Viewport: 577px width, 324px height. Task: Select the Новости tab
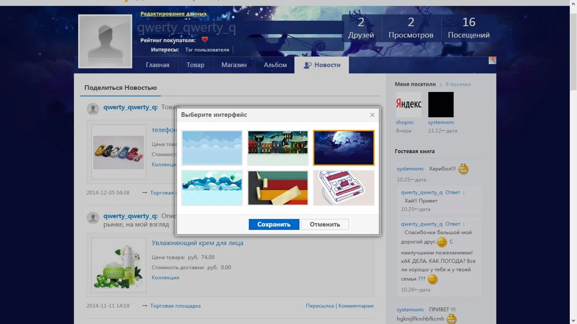tap(322, 65)
